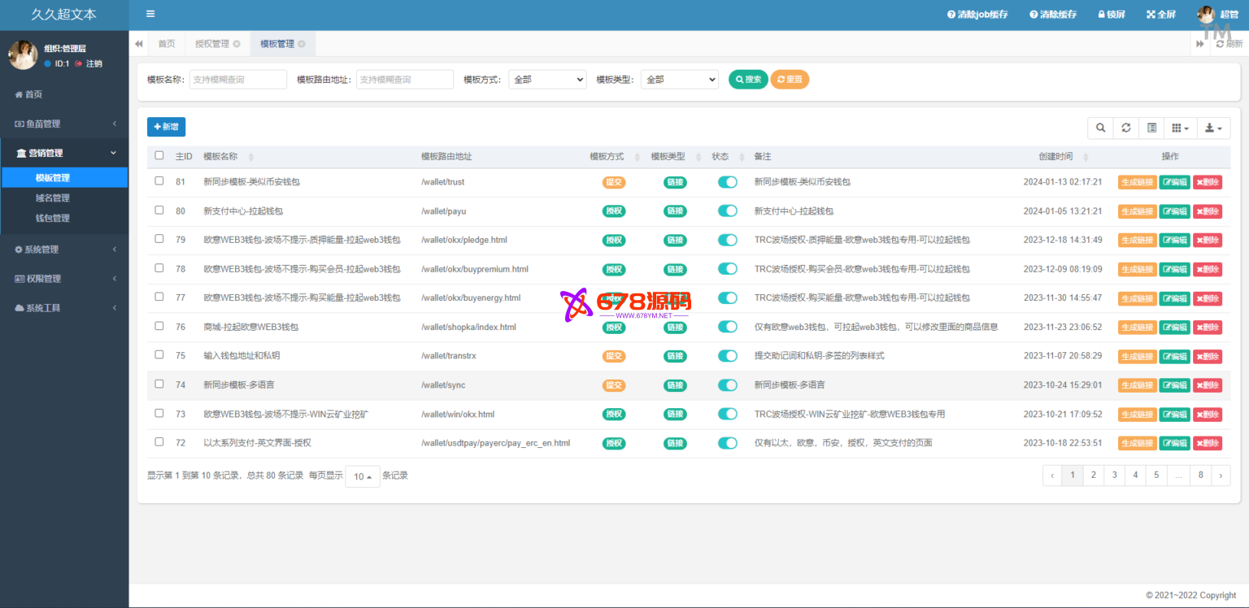Click the tab scroll-right double arrow icon
This screenshot has height=608, width=1249.
point(1199,44)
